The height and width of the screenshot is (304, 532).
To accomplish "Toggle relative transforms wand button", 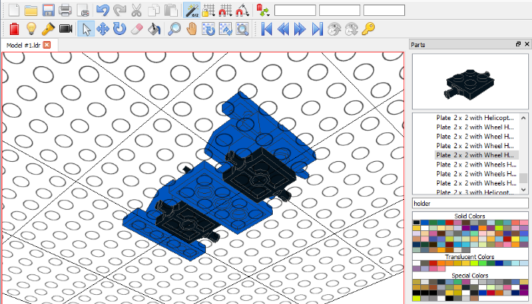I will [192, 11].
